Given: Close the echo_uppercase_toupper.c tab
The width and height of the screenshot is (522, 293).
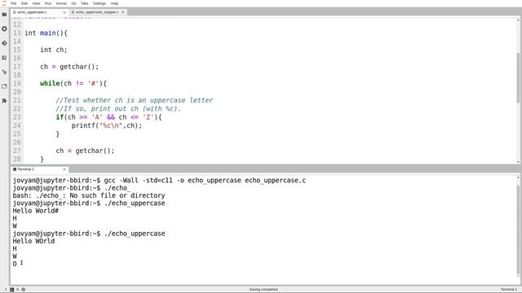Looking at the screenshot, I should (x=123, y=12).
